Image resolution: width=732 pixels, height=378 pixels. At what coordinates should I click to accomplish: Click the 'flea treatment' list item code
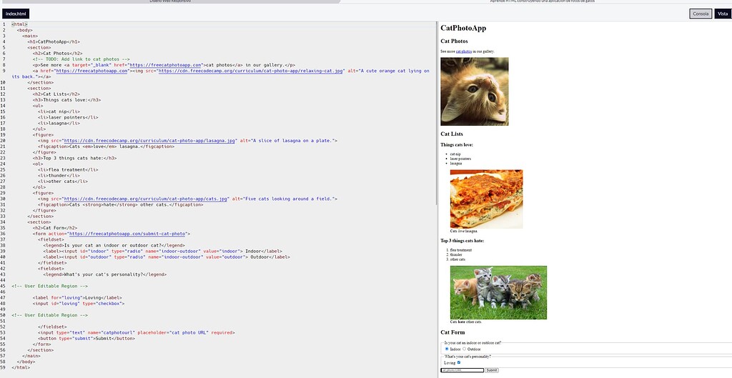pos(68,170)
